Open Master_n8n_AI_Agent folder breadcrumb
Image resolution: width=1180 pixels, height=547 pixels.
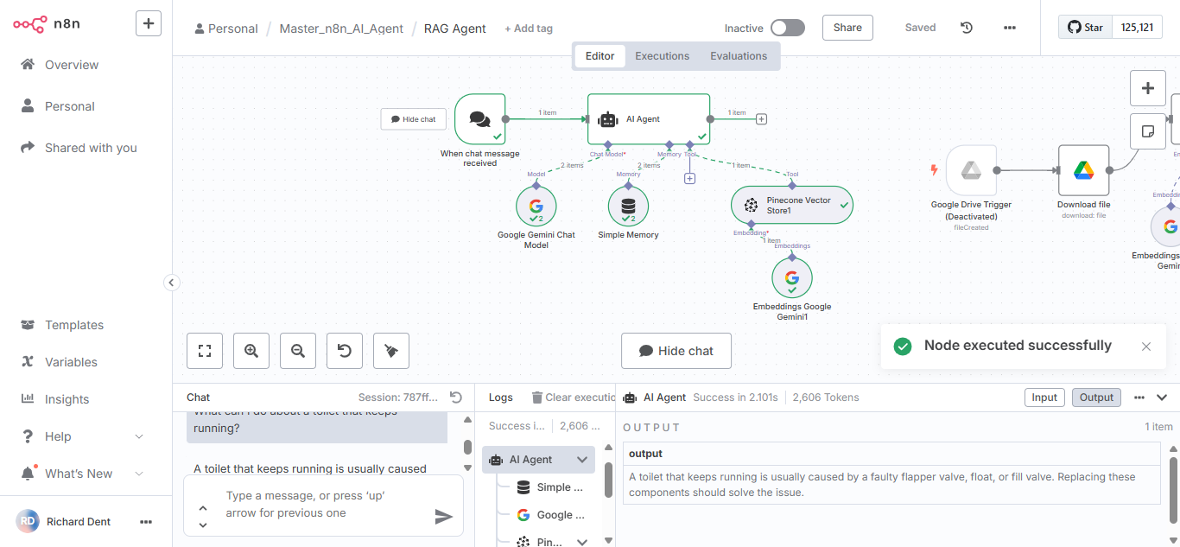[341, 29]
